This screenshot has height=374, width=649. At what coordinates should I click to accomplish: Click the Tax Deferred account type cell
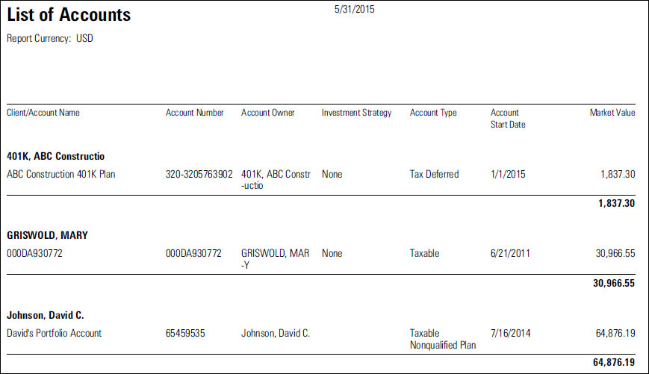click(x=434, y=174)
